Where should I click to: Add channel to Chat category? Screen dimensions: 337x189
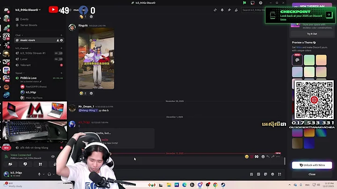tap(61, 35)
